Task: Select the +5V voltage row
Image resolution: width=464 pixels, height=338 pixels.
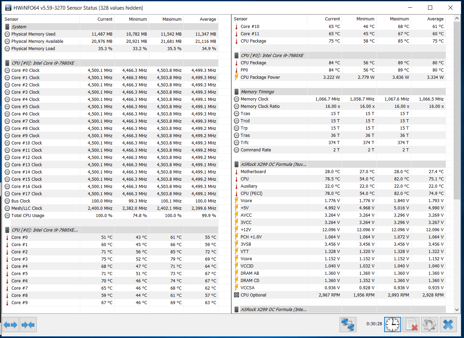Action: click(x=339, y=208)
